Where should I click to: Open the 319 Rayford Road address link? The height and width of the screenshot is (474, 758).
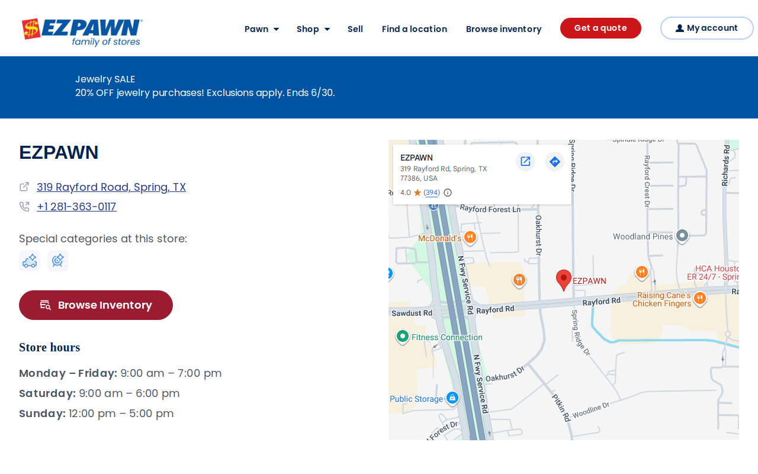coord(111,187)
